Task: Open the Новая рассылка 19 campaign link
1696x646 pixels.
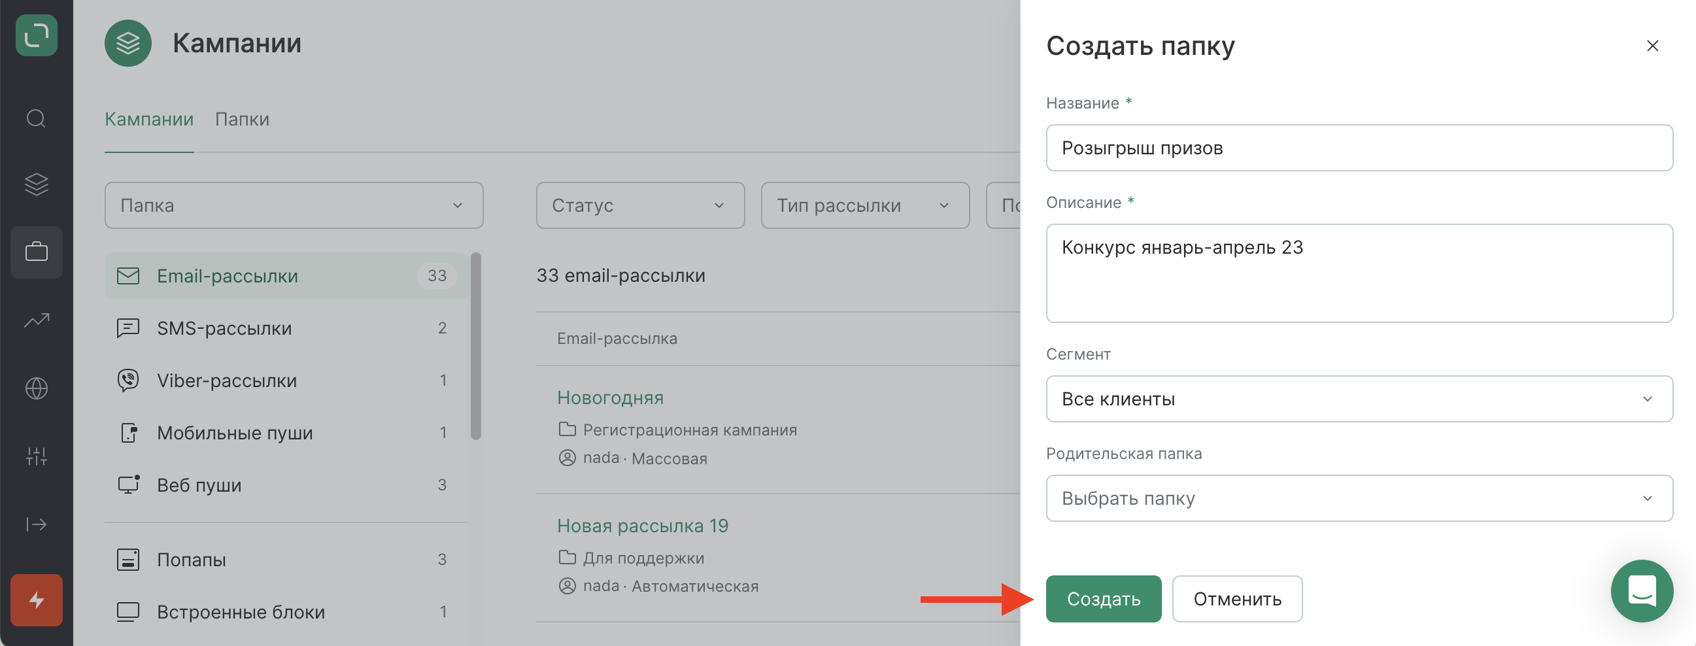Action: [643, 526]
